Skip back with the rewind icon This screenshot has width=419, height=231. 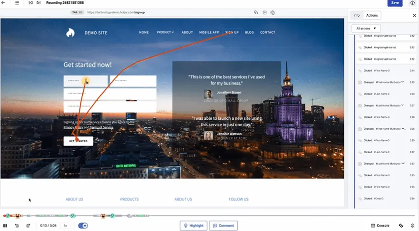tap(17, 226)
